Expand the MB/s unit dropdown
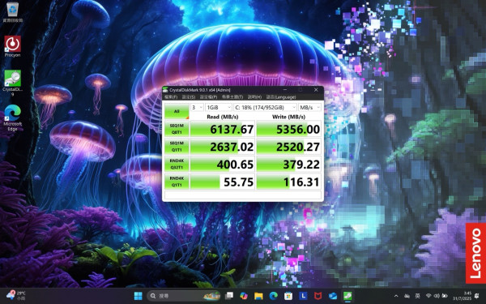The image size is (486, 304). [309, 107]
